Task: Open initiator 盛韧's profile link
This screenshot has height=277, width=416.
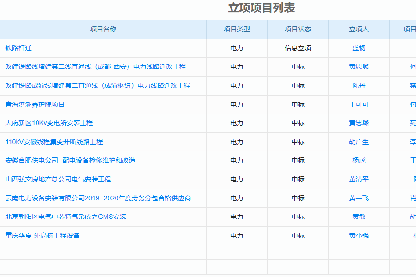Action: coord(359,48)
